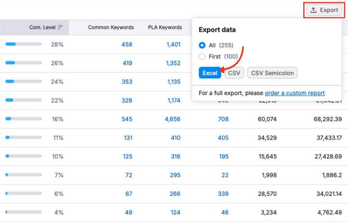Open the order a custom report link
This screenshot has height=222, width=348.
coord(295,93)
